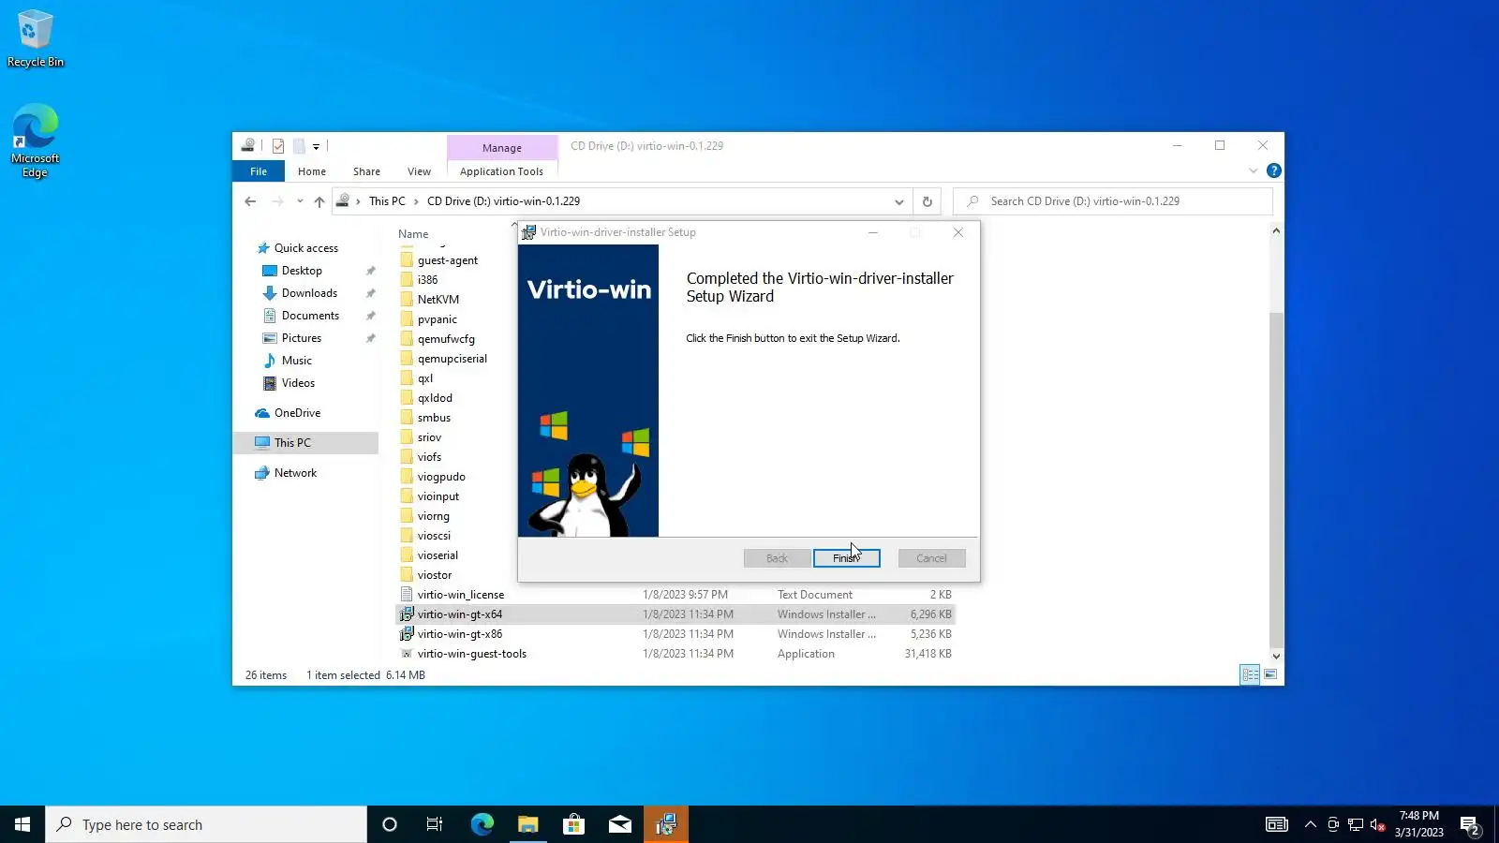Screen dimensions: 1499x843
Task: Refresh the CD Drive folder view
Action: point(927,201)
